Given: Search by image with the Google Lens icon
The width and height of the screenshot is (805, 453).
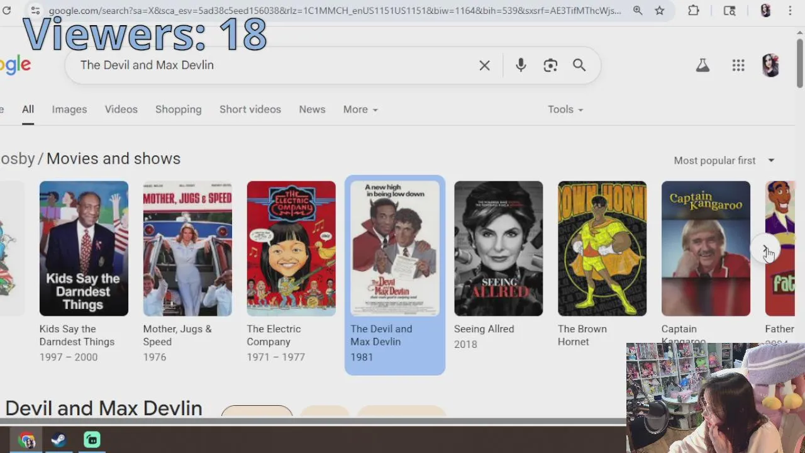Looking at the screenshot, I should 550,65.
